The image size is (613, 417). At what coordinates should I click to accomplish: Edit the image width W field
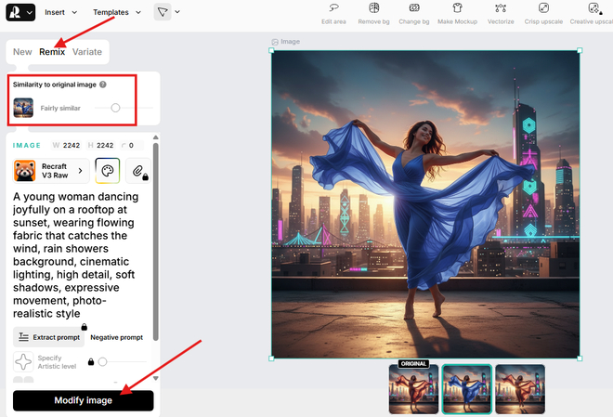tap(67, 146)
